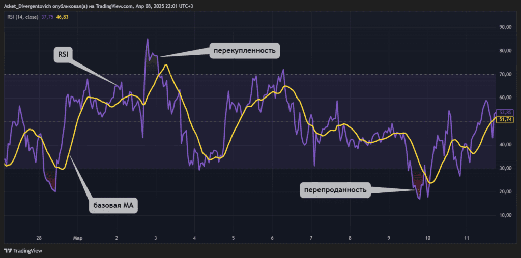
Task: Click the 80,00 scale label
Action: [505, 51]
